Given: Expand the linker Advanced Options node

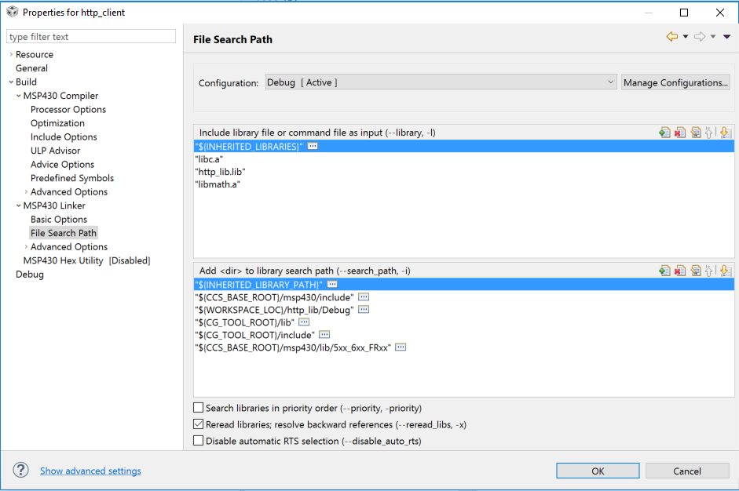Looking at the screenshot, I should [26, 247].
